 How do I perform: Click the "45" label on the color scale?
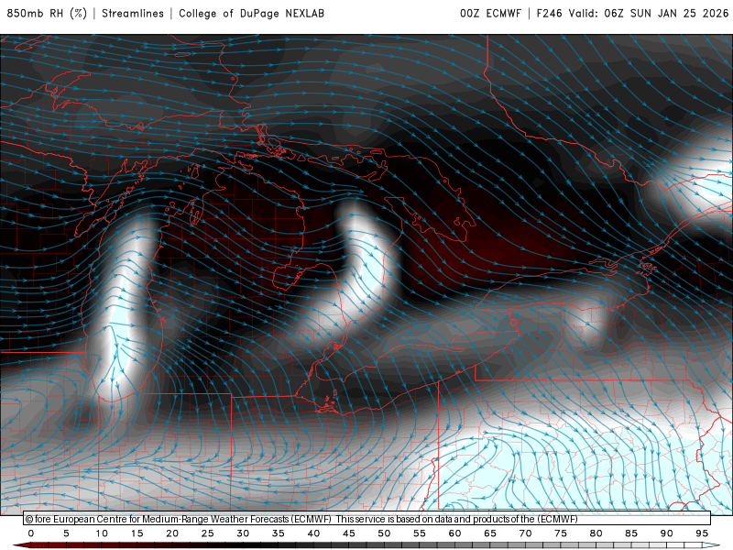(349, 533)
